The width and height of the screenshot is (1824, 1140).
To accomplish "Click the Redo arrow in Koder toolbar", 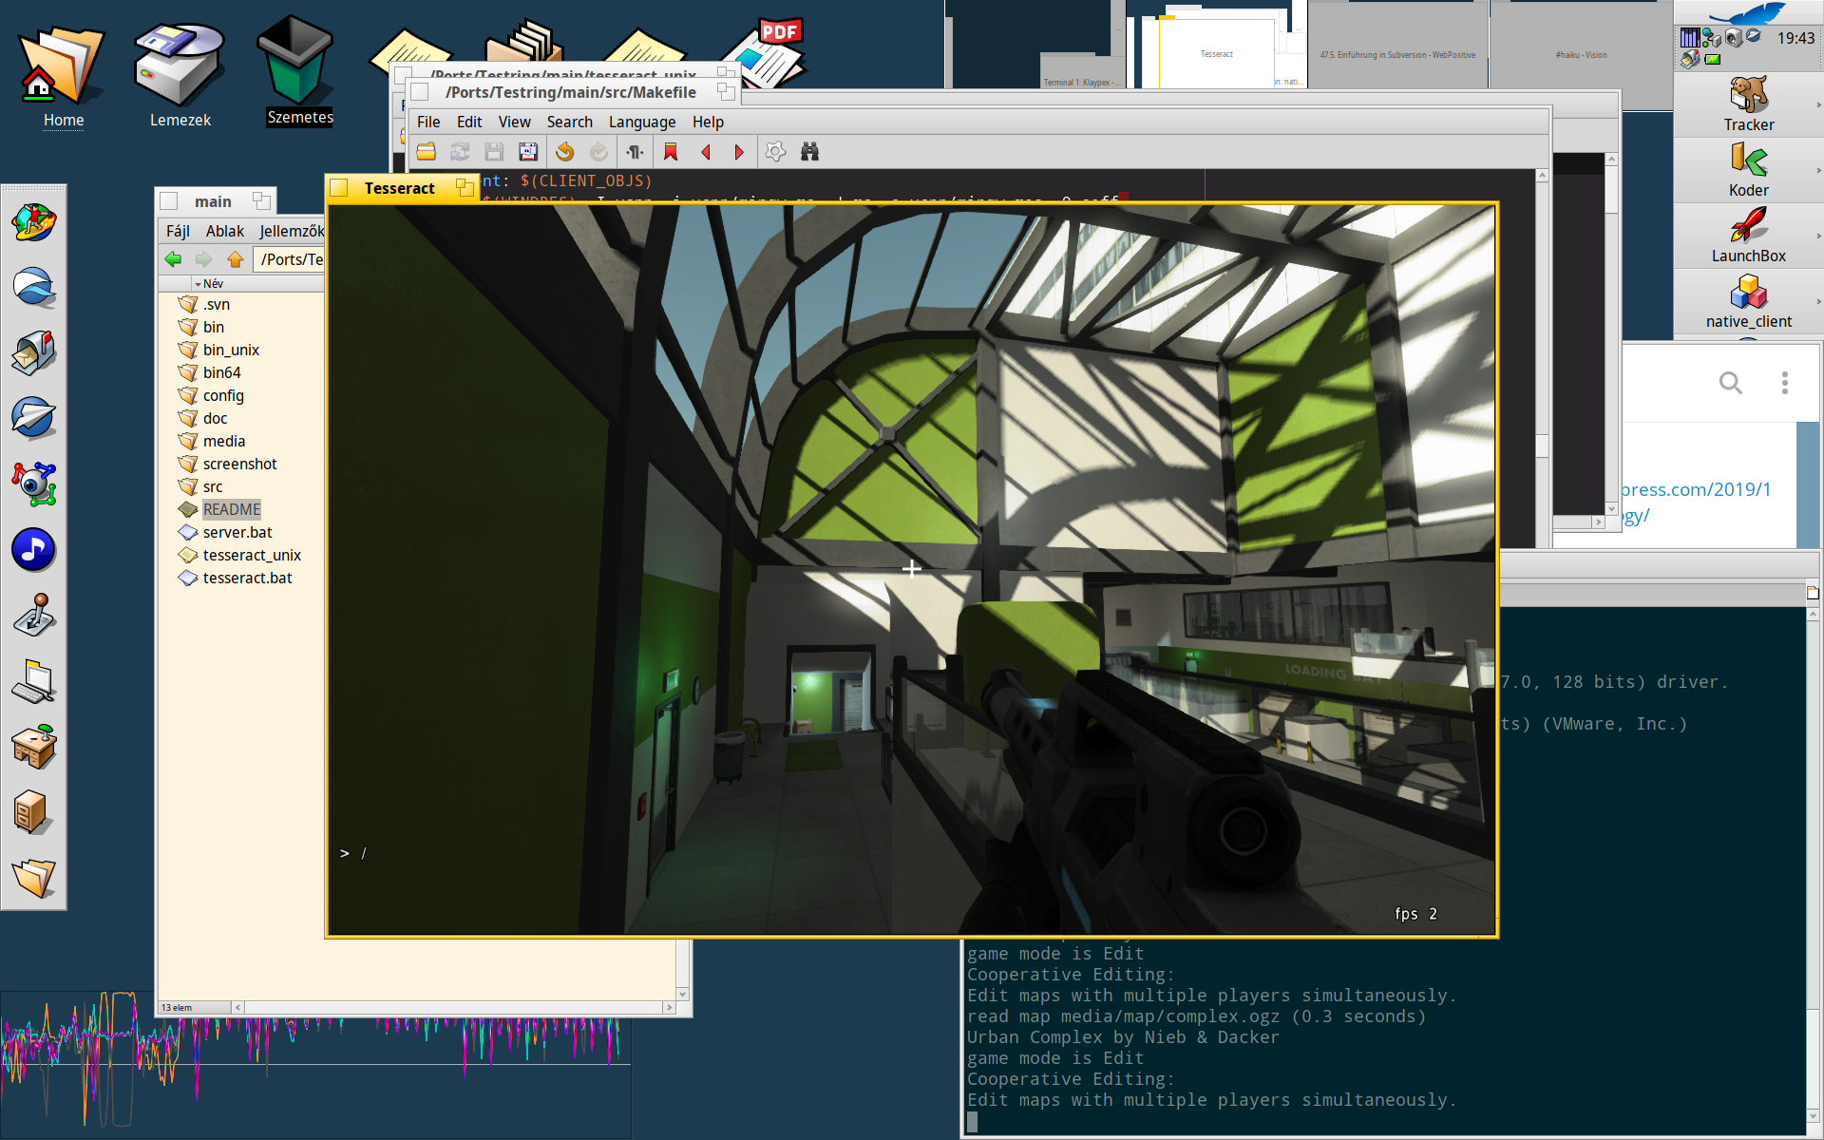I will (x=598, y=152).
